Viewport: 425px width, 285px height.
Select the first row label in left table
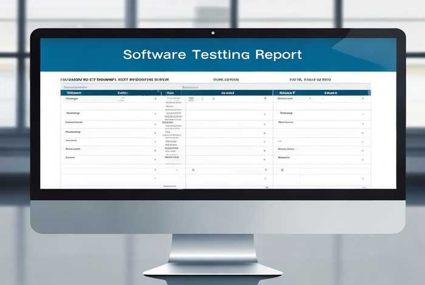[x=72, y=98]
